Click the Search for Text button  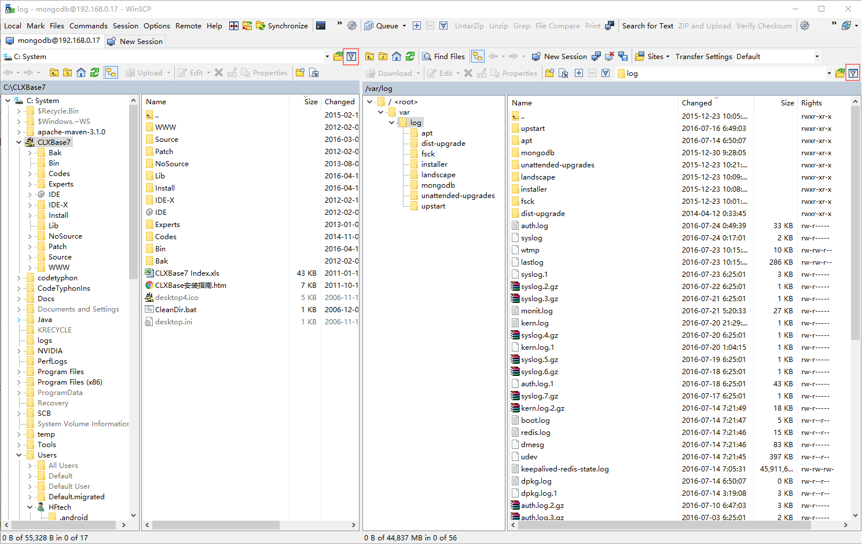[647, 26]
